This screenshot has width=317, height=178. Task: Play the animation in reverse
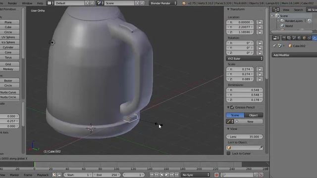pos(161,175)
